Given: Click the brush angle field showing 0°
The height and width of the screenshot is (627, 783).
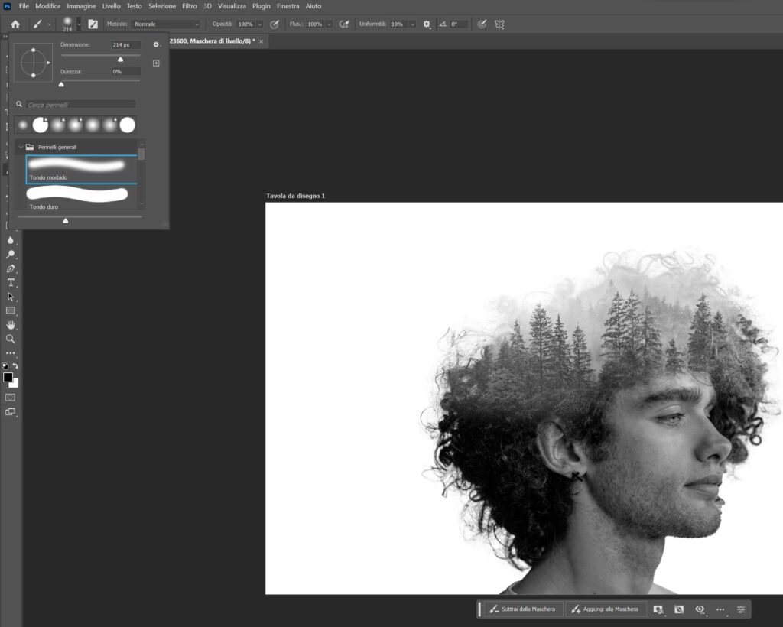Looking at the screenshot, I should click(x=459, y=24).
